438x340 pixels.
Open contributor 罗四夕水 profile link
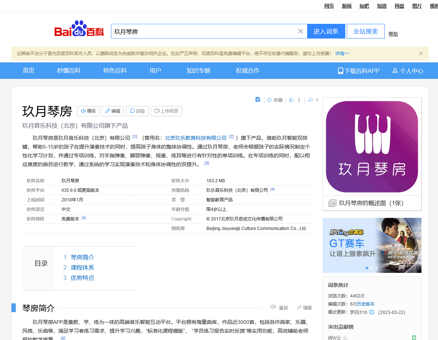(359, 312)
